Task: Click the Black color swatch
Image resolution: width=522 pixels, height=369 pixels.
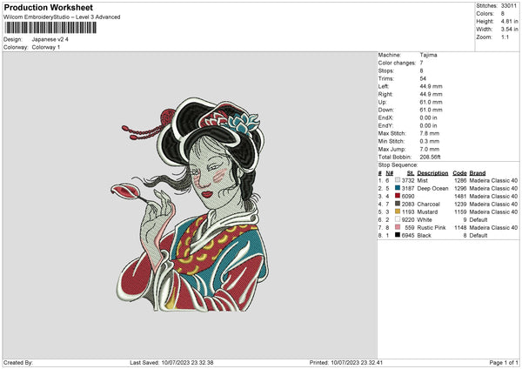Action: 398,235
